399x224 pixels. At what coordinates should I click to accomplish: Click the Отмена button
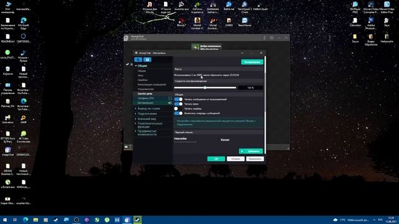point(236,159)
